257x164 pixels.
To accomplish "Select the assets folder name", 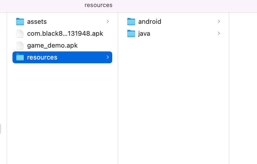I will pyautogui.click(x=37, y=22).
